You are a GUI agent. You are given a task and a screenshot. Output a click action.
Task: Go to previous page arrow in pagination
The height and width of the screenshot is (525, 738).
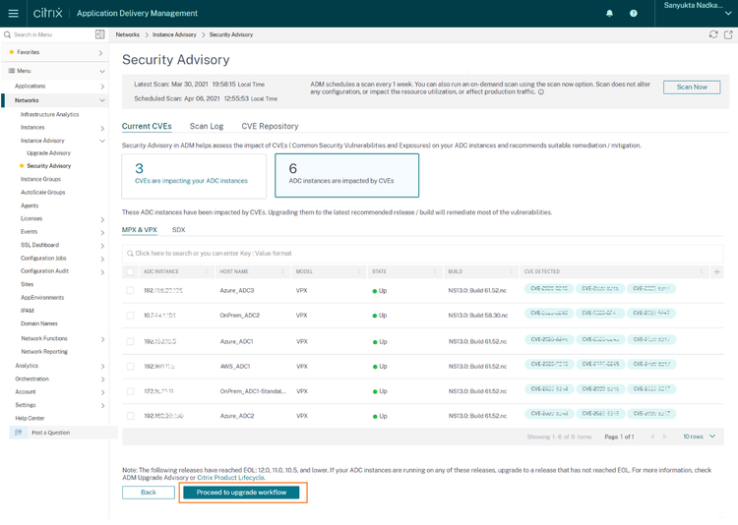click(x=652, y=437)
